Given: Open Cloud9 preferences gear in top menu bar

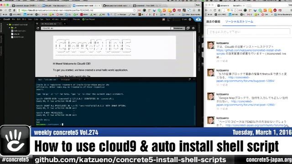Looking at the screenshot, I should (190, 19).
